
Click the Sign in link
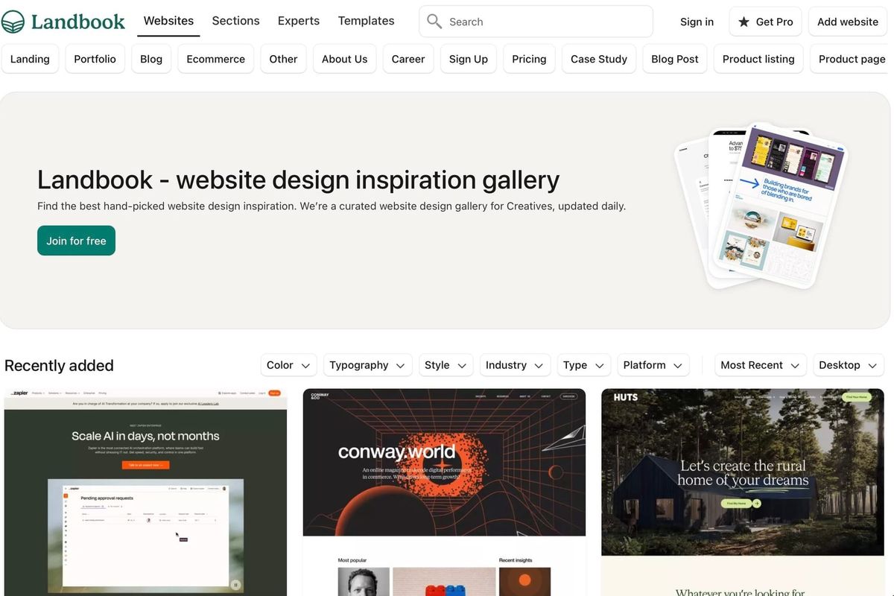[697, 22]
